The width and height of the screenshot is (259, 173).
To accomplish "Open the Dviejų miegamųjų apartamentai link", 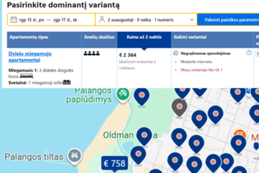I will coord(30,57).
